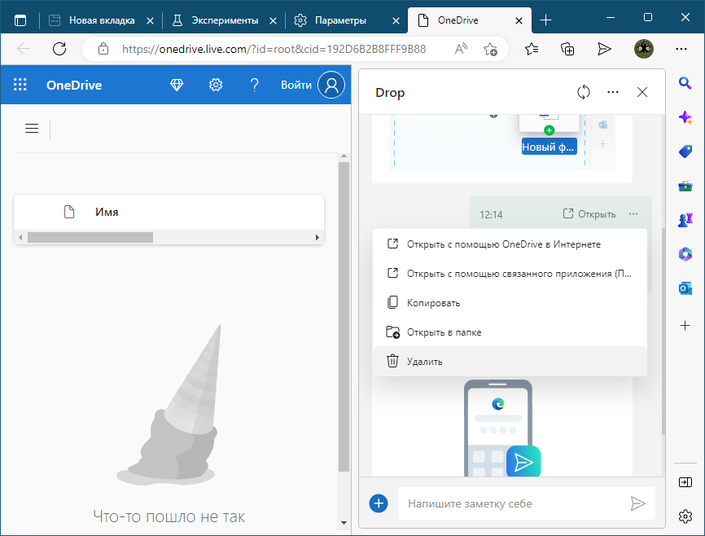Go back to previous page
This screenshot has height=536, width=705.
pyautogui.click(x=24, y=49)
